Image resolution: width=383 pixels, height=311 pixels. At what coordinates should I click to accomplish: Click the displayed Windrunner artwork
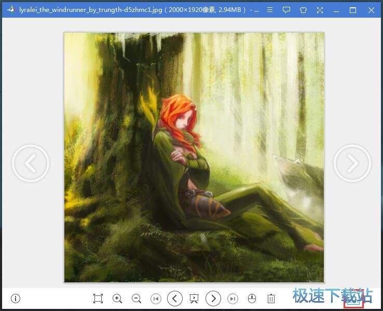click(194, 157)
